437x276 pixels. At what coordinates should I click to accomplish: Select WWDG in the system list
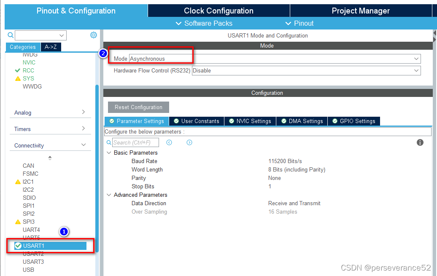32,87
